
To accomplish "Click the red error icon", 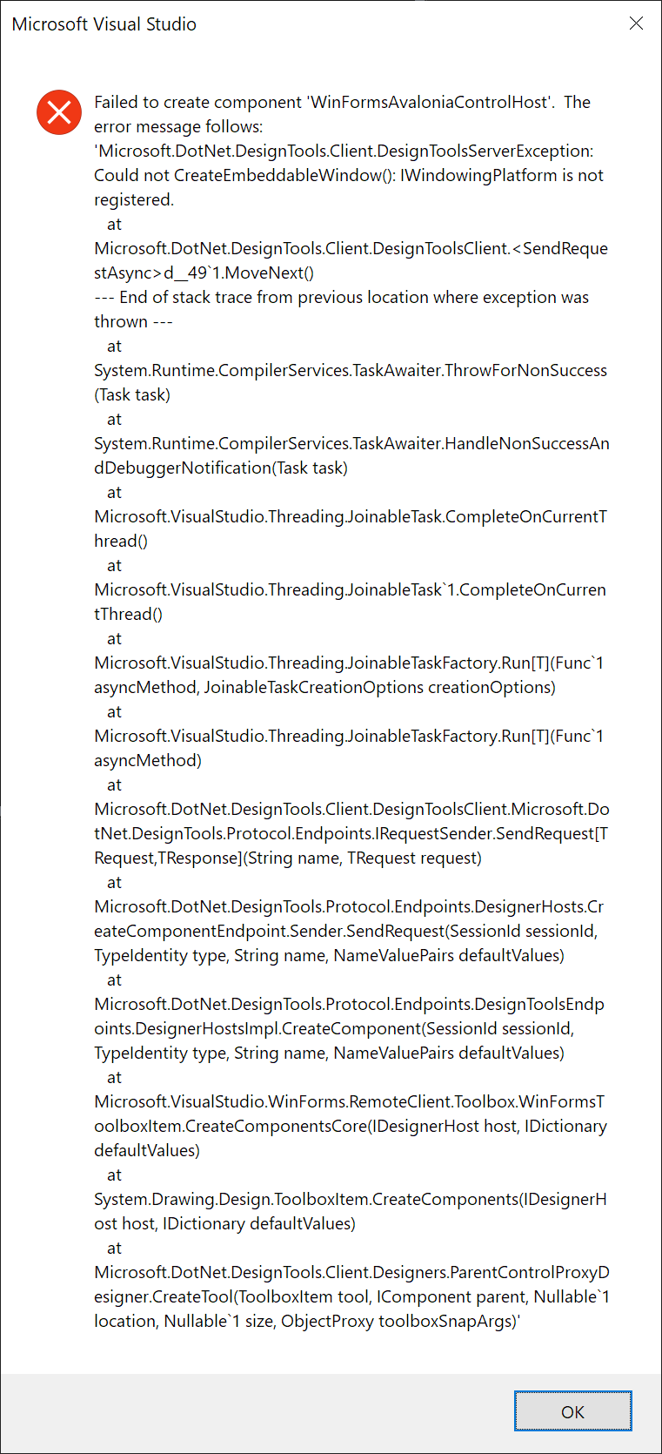I will coord(58,112).
